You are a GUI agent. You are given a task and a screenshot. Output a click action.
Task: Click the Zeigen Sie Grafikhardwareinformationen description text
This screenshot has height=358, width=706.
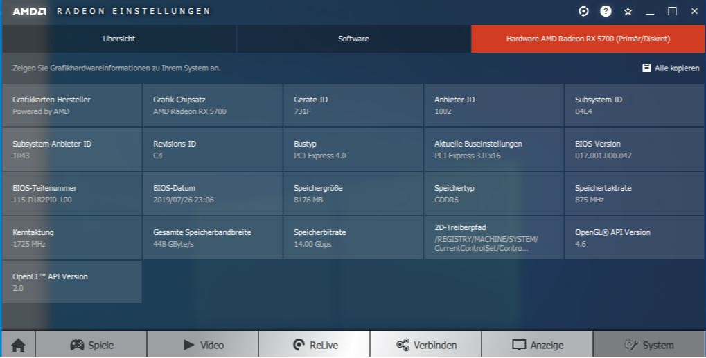116,68
